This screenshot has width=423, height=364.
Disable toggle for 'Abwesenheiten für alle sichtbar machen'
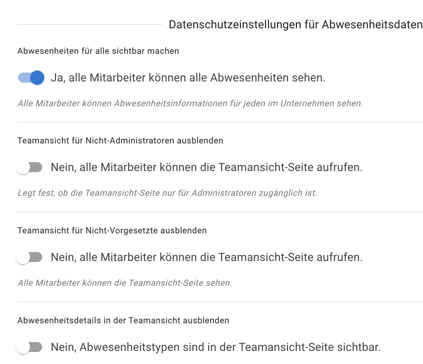tap(31, 78)
